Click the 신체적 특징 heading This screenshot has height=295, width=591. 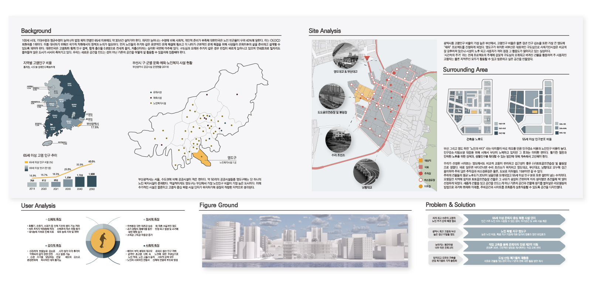click(54, 219)
